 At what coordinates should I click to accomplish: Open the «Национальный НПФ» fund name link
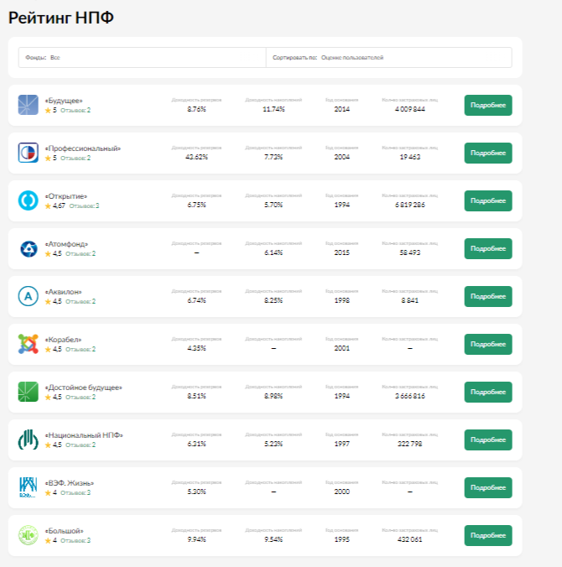(84, 435)
